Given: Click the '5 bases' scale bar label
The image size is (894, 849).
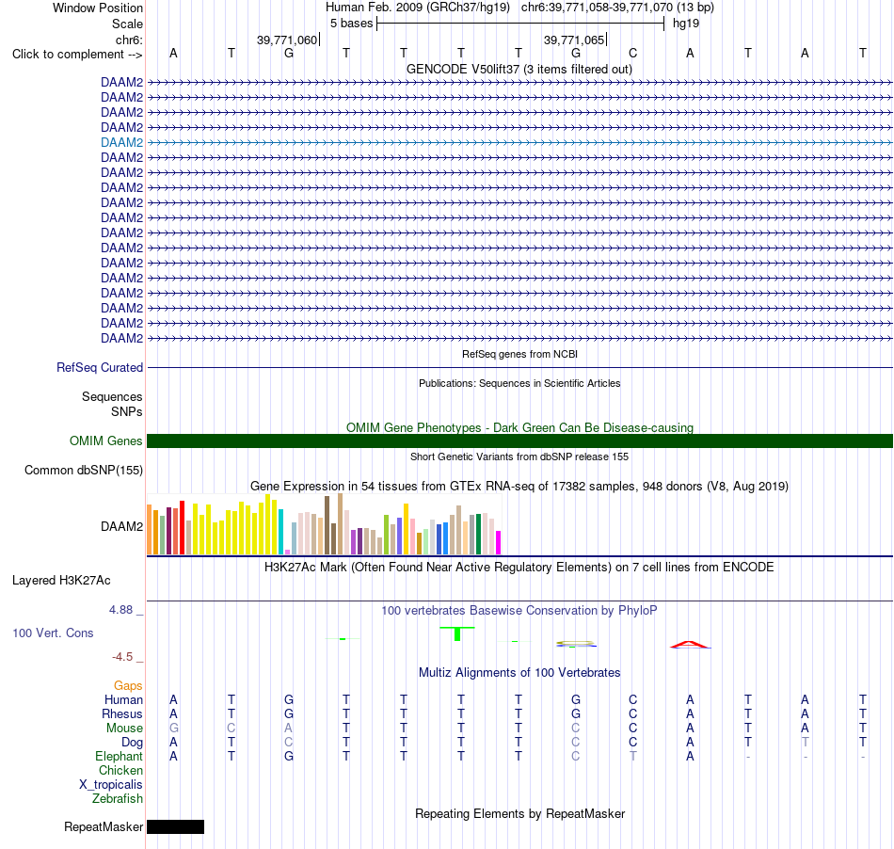Looking at the screenshot, I should pos(351,24).
